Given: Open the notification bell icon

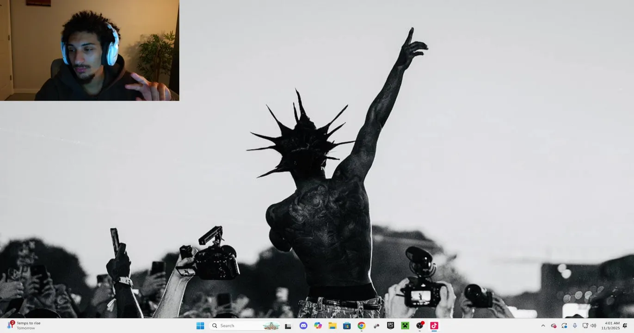Looking at the screenshot, I should click(625, 326).
